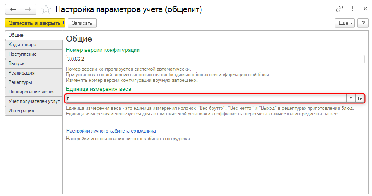Open Настройки личного кабинета сотрудника link
The width and height of the screenshot is (372, 196).
[111, 131]
